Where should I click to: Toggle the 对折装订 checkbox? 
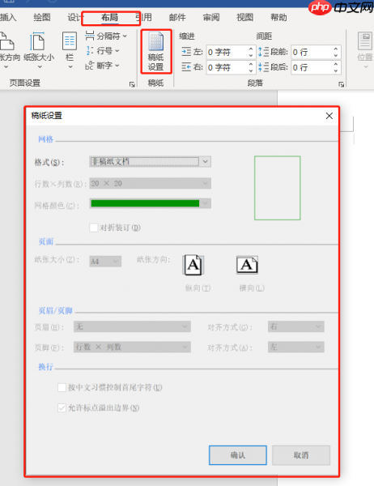click(x=94, y=228)
